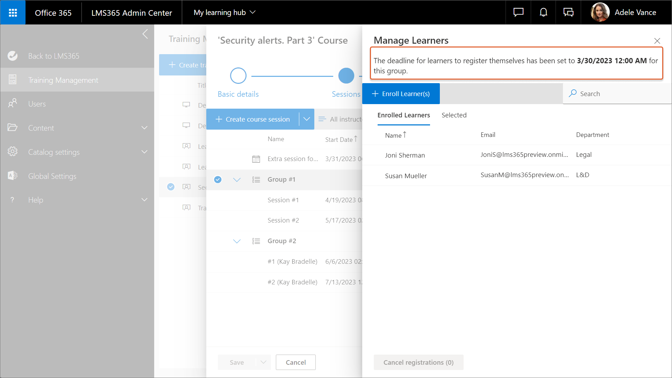Viewport: 672px width, 378px height.
Task: Click the notifications bell icon
Action: click(x=543, y=13)
